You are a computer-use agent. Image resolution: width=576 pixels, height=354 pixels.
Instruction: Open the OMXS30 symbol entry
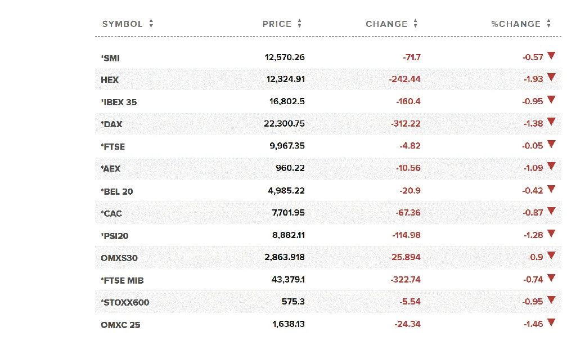tap(119, 258)
